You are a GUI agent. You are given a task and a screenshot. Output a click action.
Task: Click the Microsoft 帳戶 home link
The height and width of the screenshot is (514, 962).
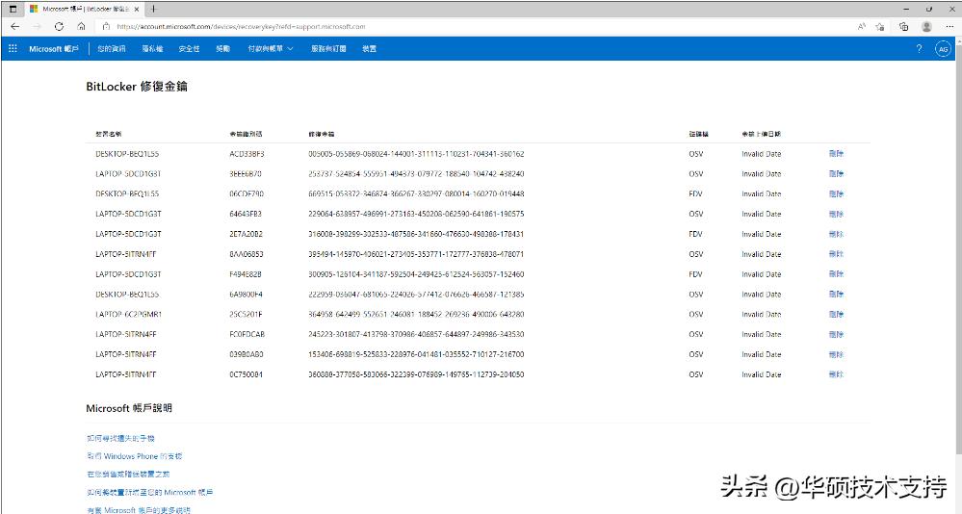point(54,48)
